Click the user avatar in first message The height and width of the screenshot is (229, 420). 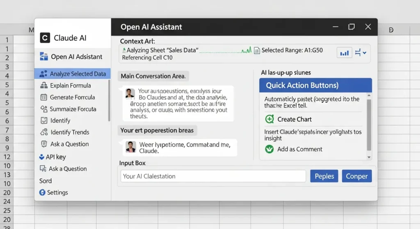tap(130, 94)
